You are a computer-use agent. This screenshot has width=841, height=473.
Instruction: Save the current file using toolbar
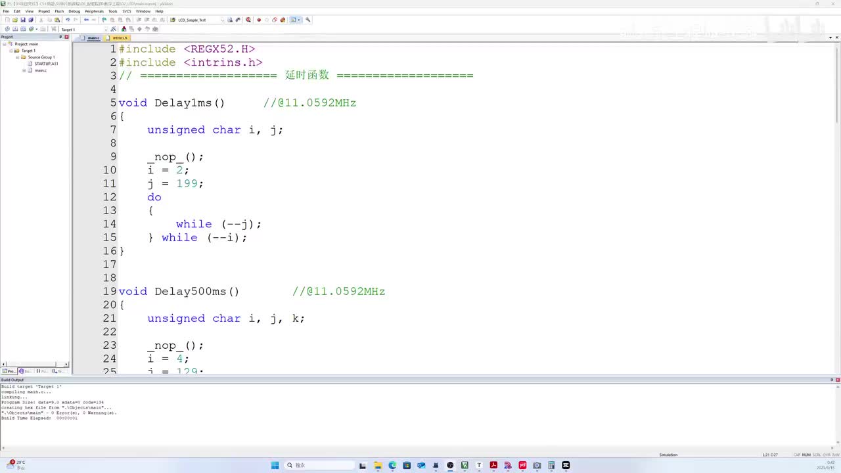tap(22, 20)
